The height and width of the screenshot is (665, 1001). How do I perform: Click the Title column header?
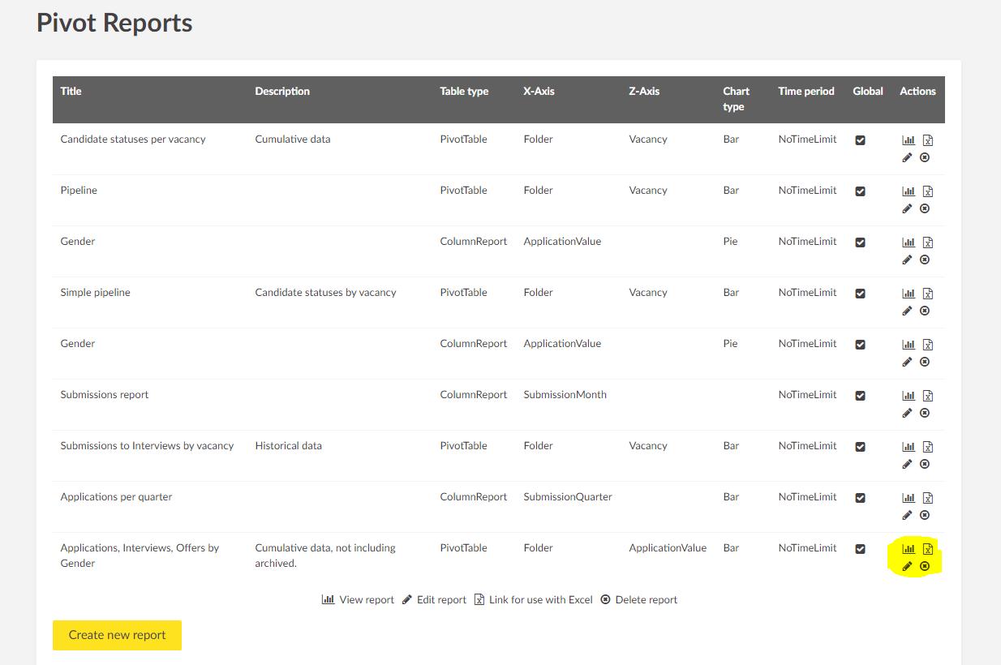pyautogui.click(x=71, y=92)
